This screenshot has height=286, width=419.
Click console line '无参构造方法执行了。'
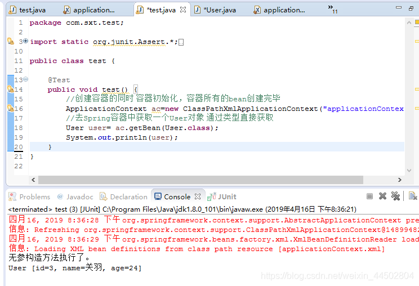point(49,258)
